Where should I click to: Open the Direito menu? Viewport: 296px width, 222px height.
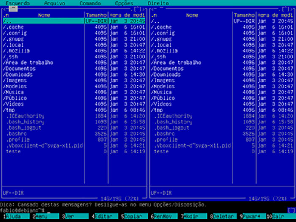158,3
